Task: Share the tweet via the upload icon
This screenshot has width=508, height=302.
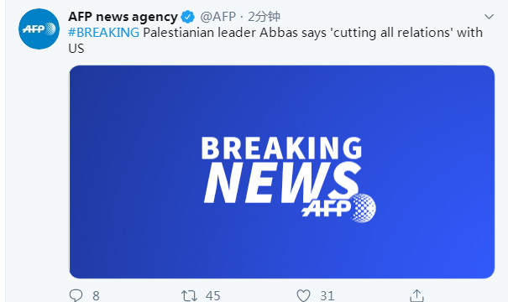Action: click(x=416, y=295)
